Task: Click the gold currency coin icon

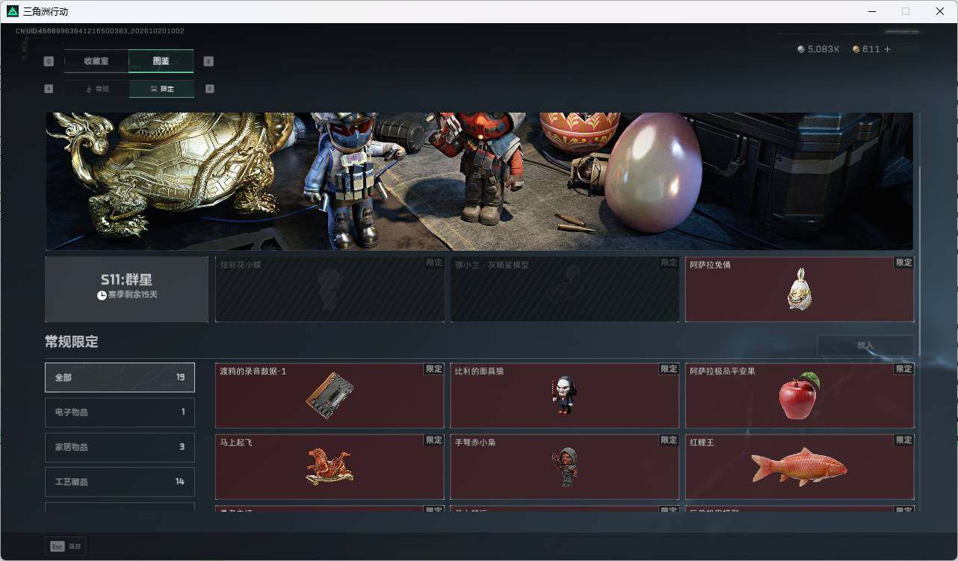Action: tap(856, 49)
